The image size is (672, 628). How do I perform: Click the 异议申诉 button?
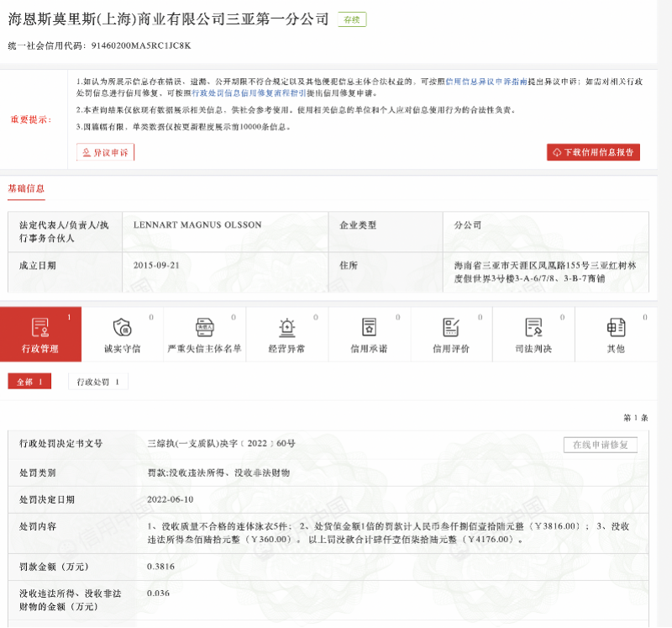[x=106, y=152]
